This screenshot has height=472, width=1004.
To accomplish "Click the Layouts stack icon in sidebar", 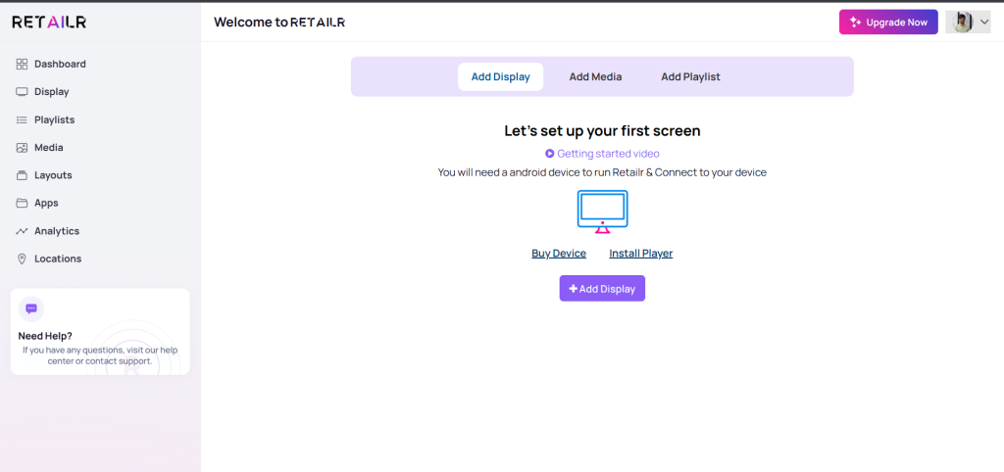I will point(22,175).
